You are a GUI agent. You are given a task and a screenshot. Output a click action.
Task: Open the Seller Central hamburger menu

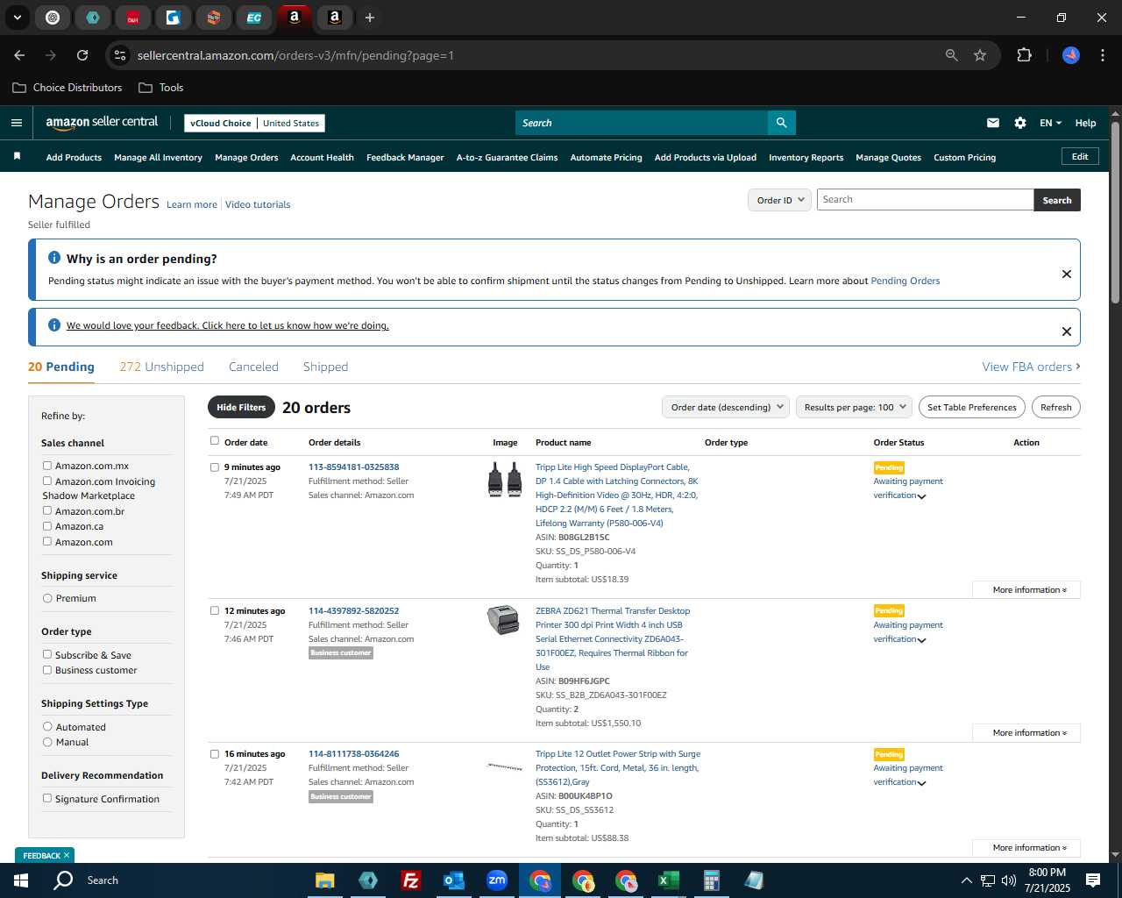[17, 123]
